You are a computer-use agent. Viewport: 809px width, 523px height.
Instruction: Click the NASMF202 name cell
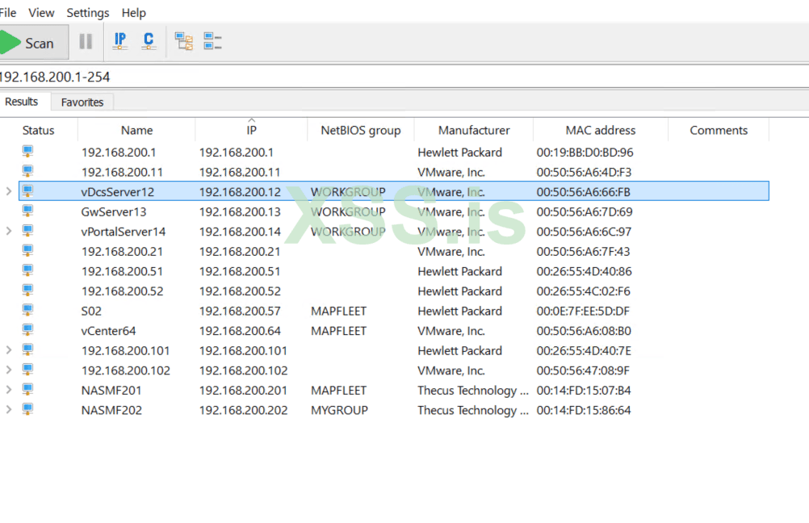(x=111, y=411)
